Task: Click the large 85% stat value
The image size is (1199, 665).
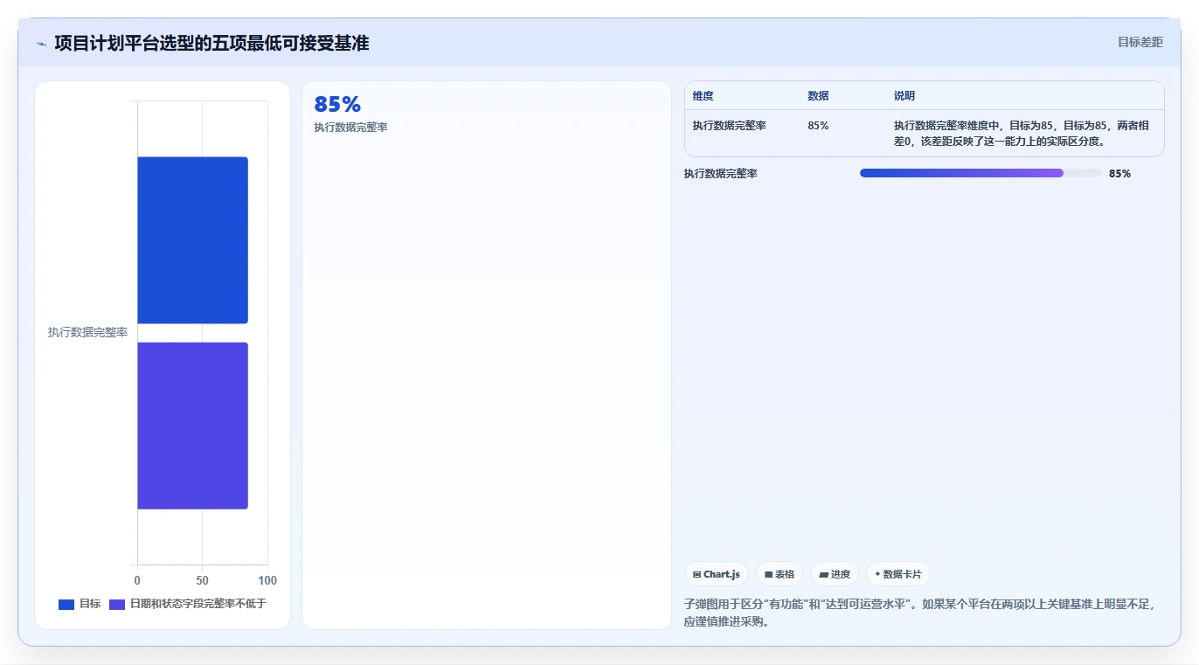Action: pyautogui.click(x=337, y=105)
